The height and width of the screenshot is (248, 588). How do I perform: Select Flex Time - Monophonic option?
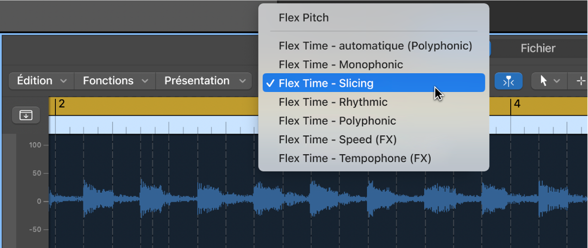[340, 64]
